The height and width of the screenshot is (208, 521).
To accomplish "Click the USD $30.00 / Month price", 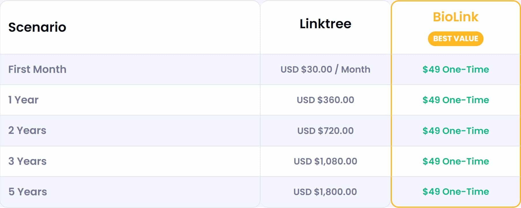I will (x=325, y=69).
